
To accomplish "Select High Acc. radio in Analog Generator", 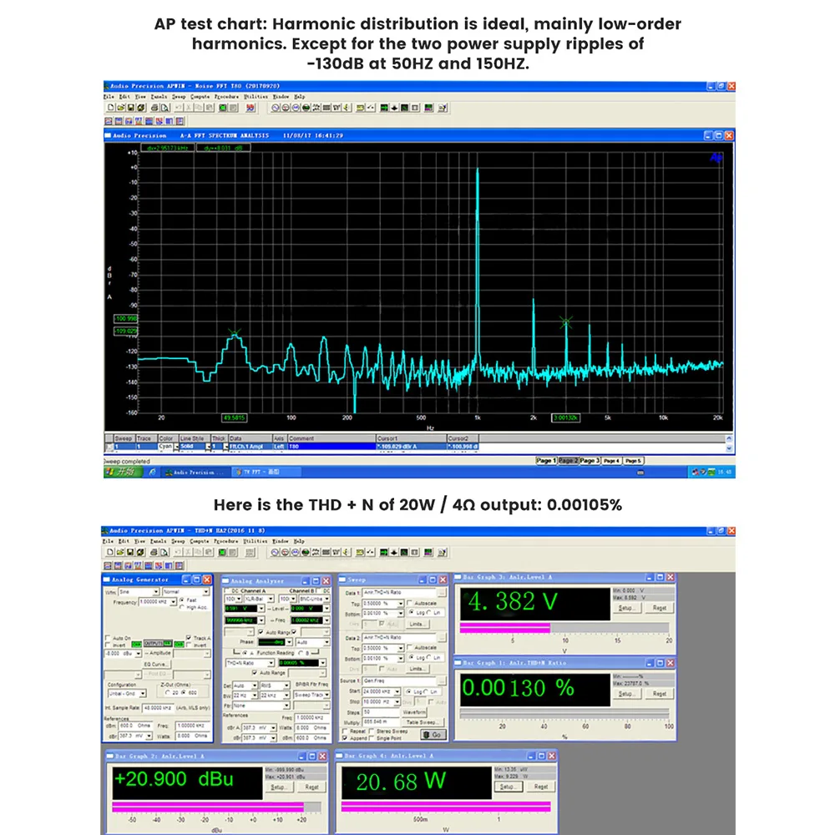I will tap(182, 607).
